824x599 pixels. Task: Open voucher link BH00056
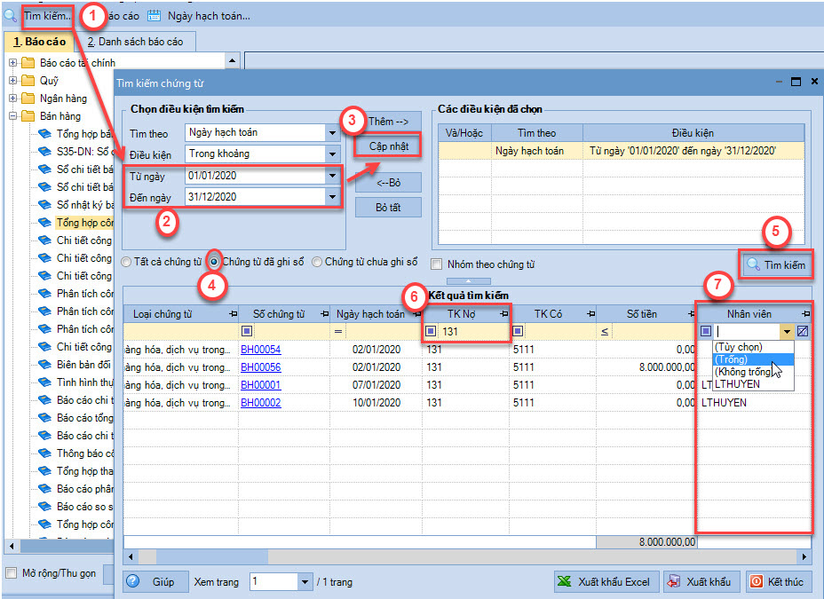click(x=261, y=367)
